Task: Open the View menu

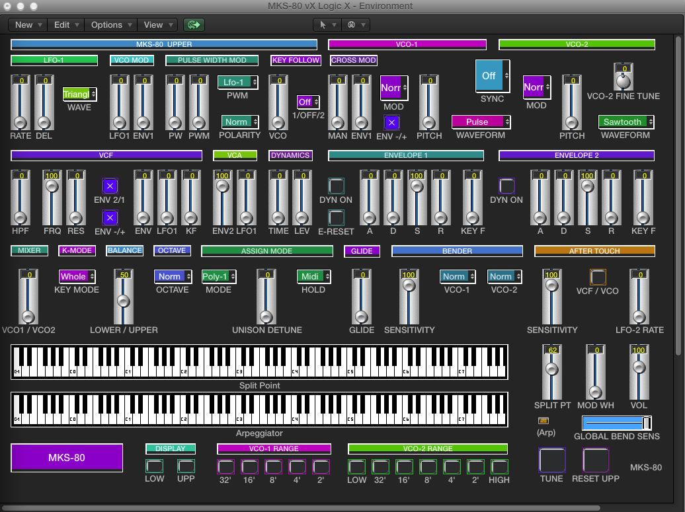Action: tap(156, 24)
